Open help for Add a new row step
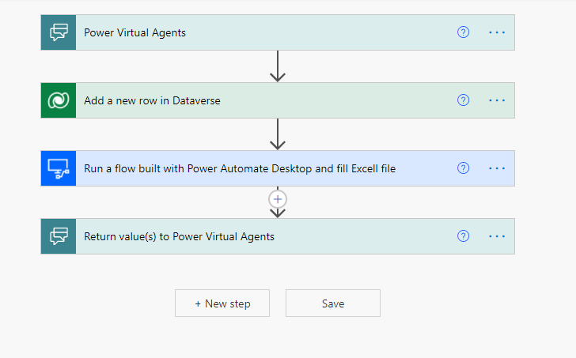Image resolution: width=576 pixels, height=358 pixels. click(463, 100)
